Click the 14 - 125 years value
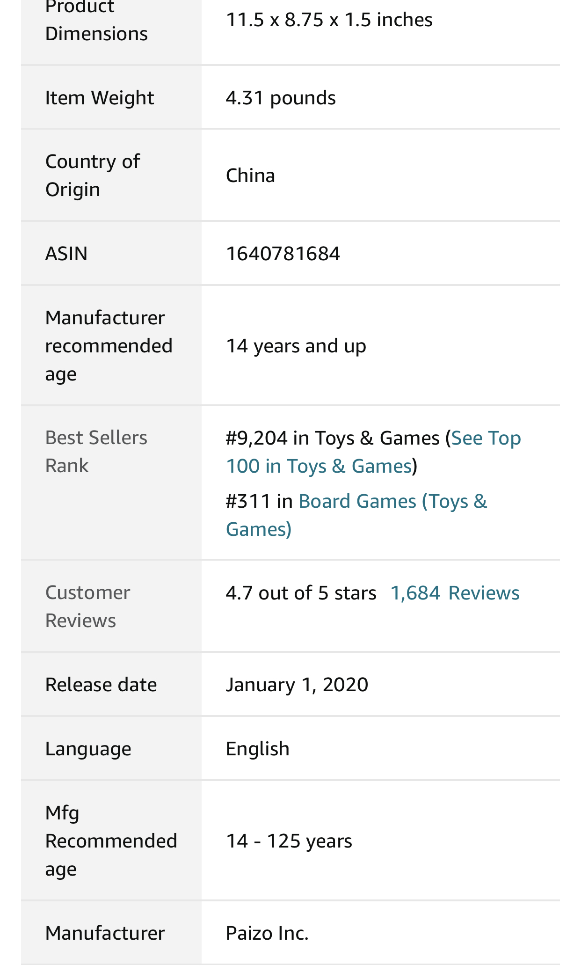Image resolution: width=581 pixels, height=972 pixels. pyautogui.click(x=289, y=841)
